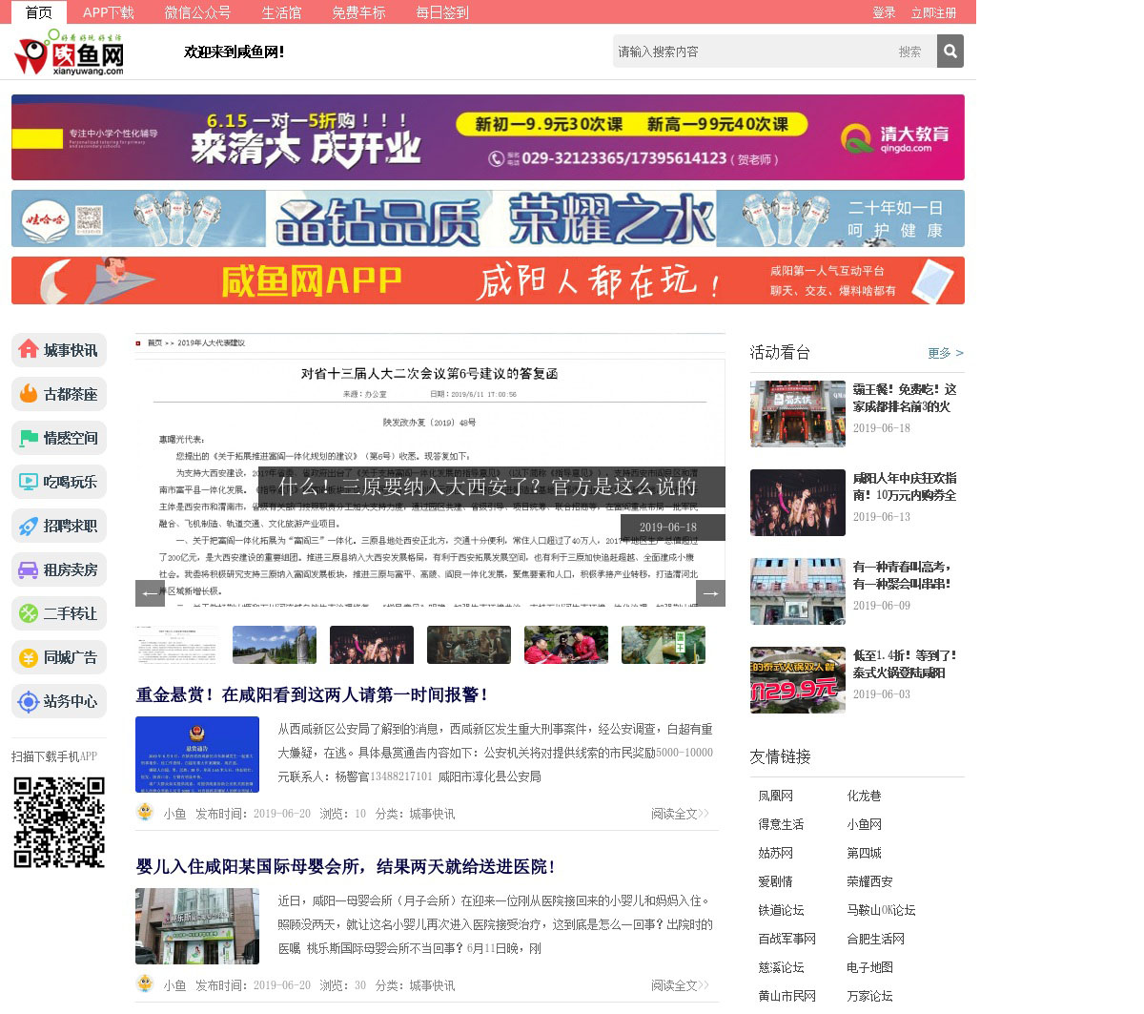Image resolution: width=1144 pixels, height=1014 pixels.
Task: Advance slideshow with right arrow
Action: pos(710,593)
